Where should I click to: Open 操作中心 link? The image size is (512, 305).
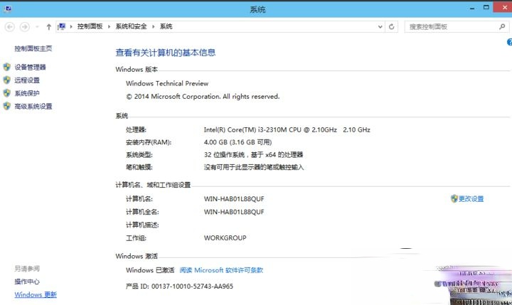point(27,282)
